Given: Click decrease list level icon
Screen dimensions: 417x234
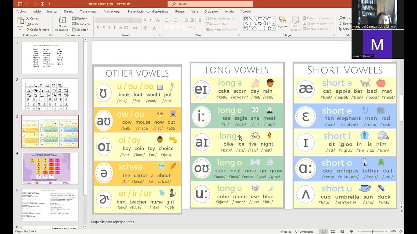Looking at the screenshot, I should tap(186, 20).
